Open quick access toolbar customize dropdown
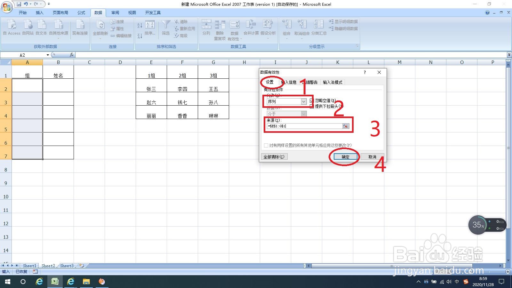Viewport: 512px width, 288px height. [49, 4]
